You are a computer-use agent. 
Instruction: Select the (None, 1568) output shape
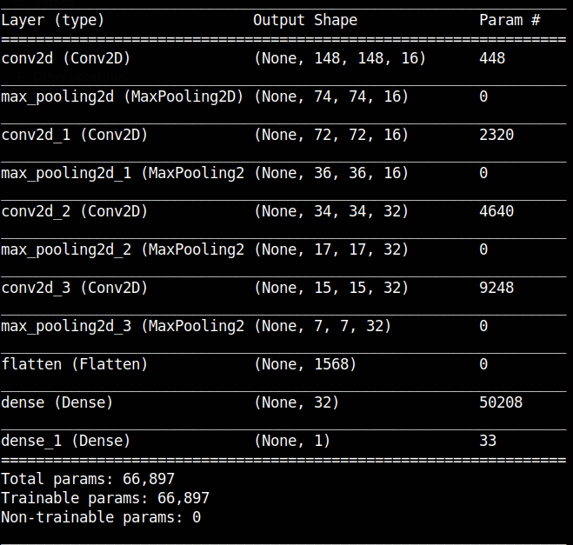click(x=305, y=364)
